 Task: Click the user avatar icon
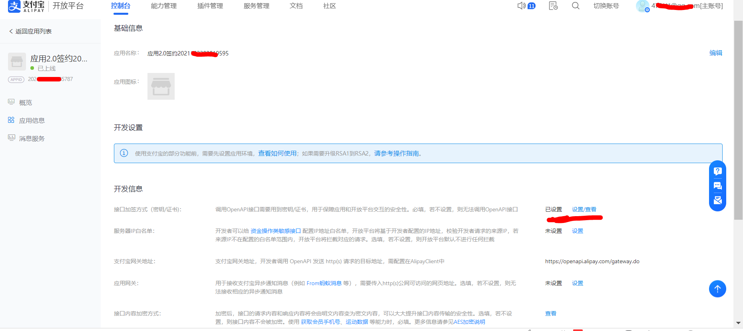click(x=642, y=6)
